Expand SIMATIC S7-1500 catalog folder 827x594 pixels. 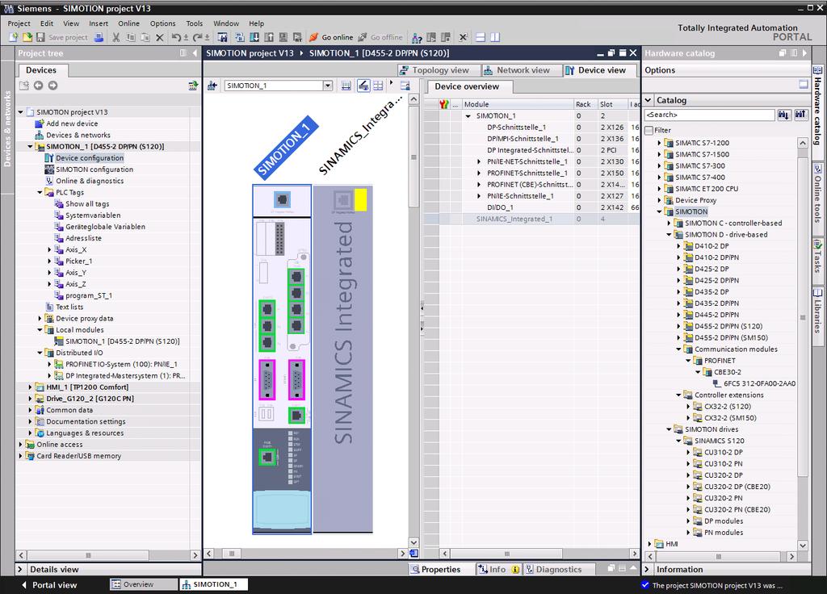659,154
